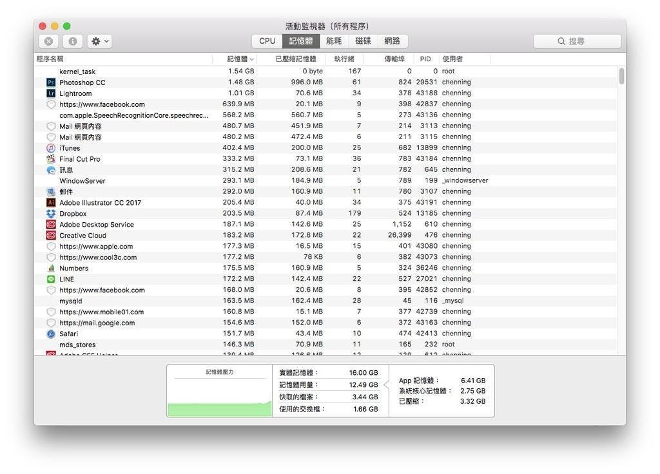Click the Creative Cloud process icon
Screen dimensions: 660x474
click(51, 236)
